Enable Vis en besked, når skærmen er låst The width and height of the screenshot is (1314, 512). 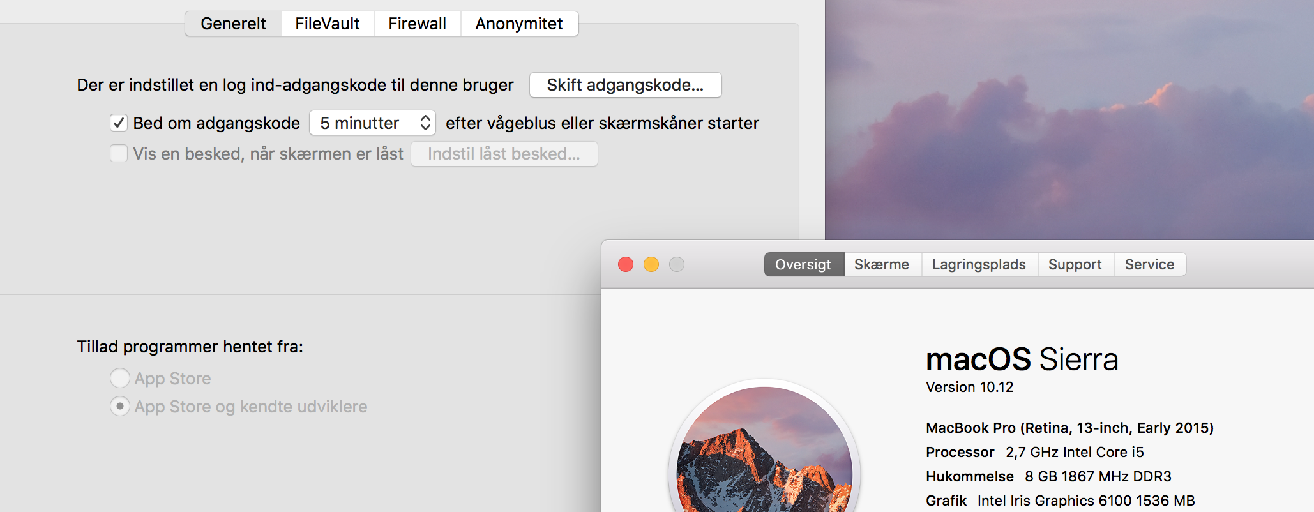click(119, 154)
